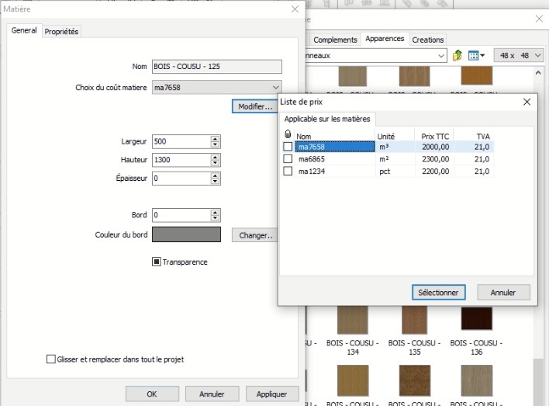Click the folder up-level icon

click(x=457, y=56)
